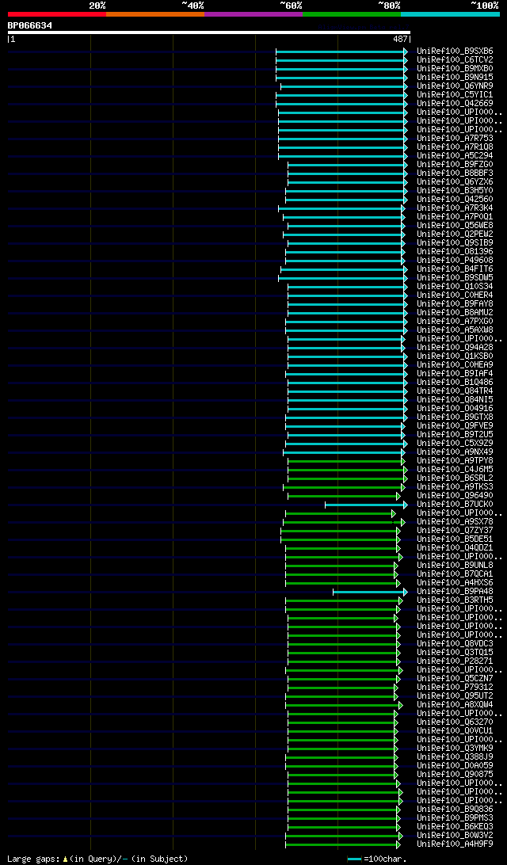The height and width of the screenshot is (865, 507).
Task: Click the red 20% identity legend segment
Action: (x=57, y=13)
